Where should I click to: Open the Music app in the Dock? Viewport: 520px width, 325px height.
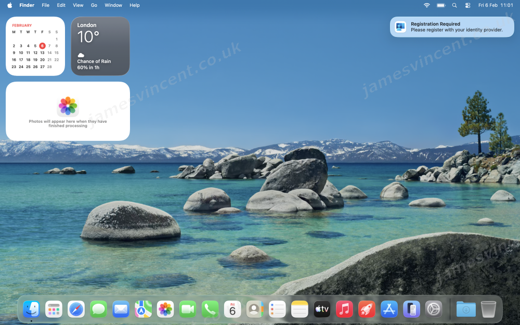click(344, 309)
